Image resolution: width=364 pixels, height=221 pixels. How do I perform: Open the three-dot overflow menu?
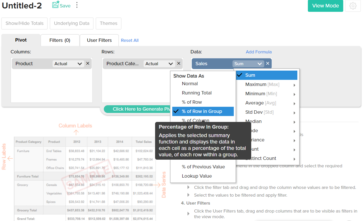click(77, 5)
